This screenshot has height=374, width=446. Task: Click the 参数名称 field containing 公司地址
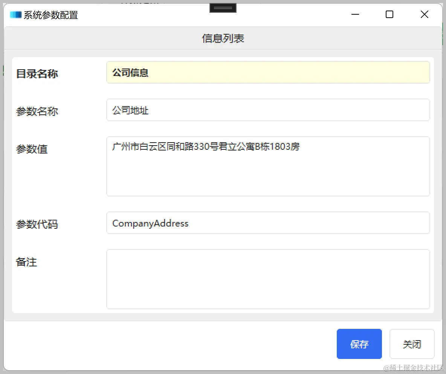(x=268, y=110)
